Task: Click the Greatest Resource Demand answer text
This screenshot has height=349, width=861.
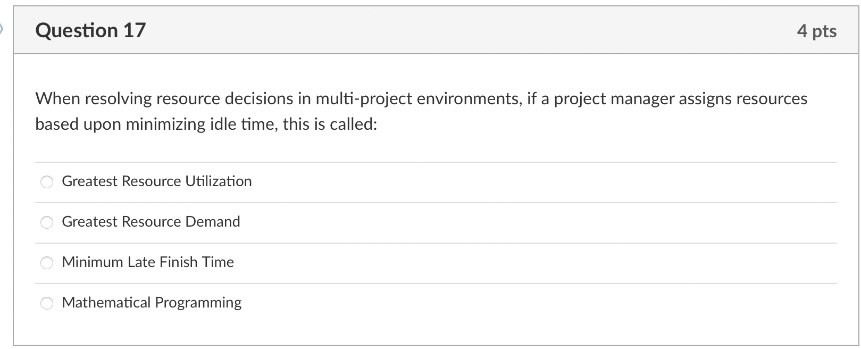Action: [151, 222]
